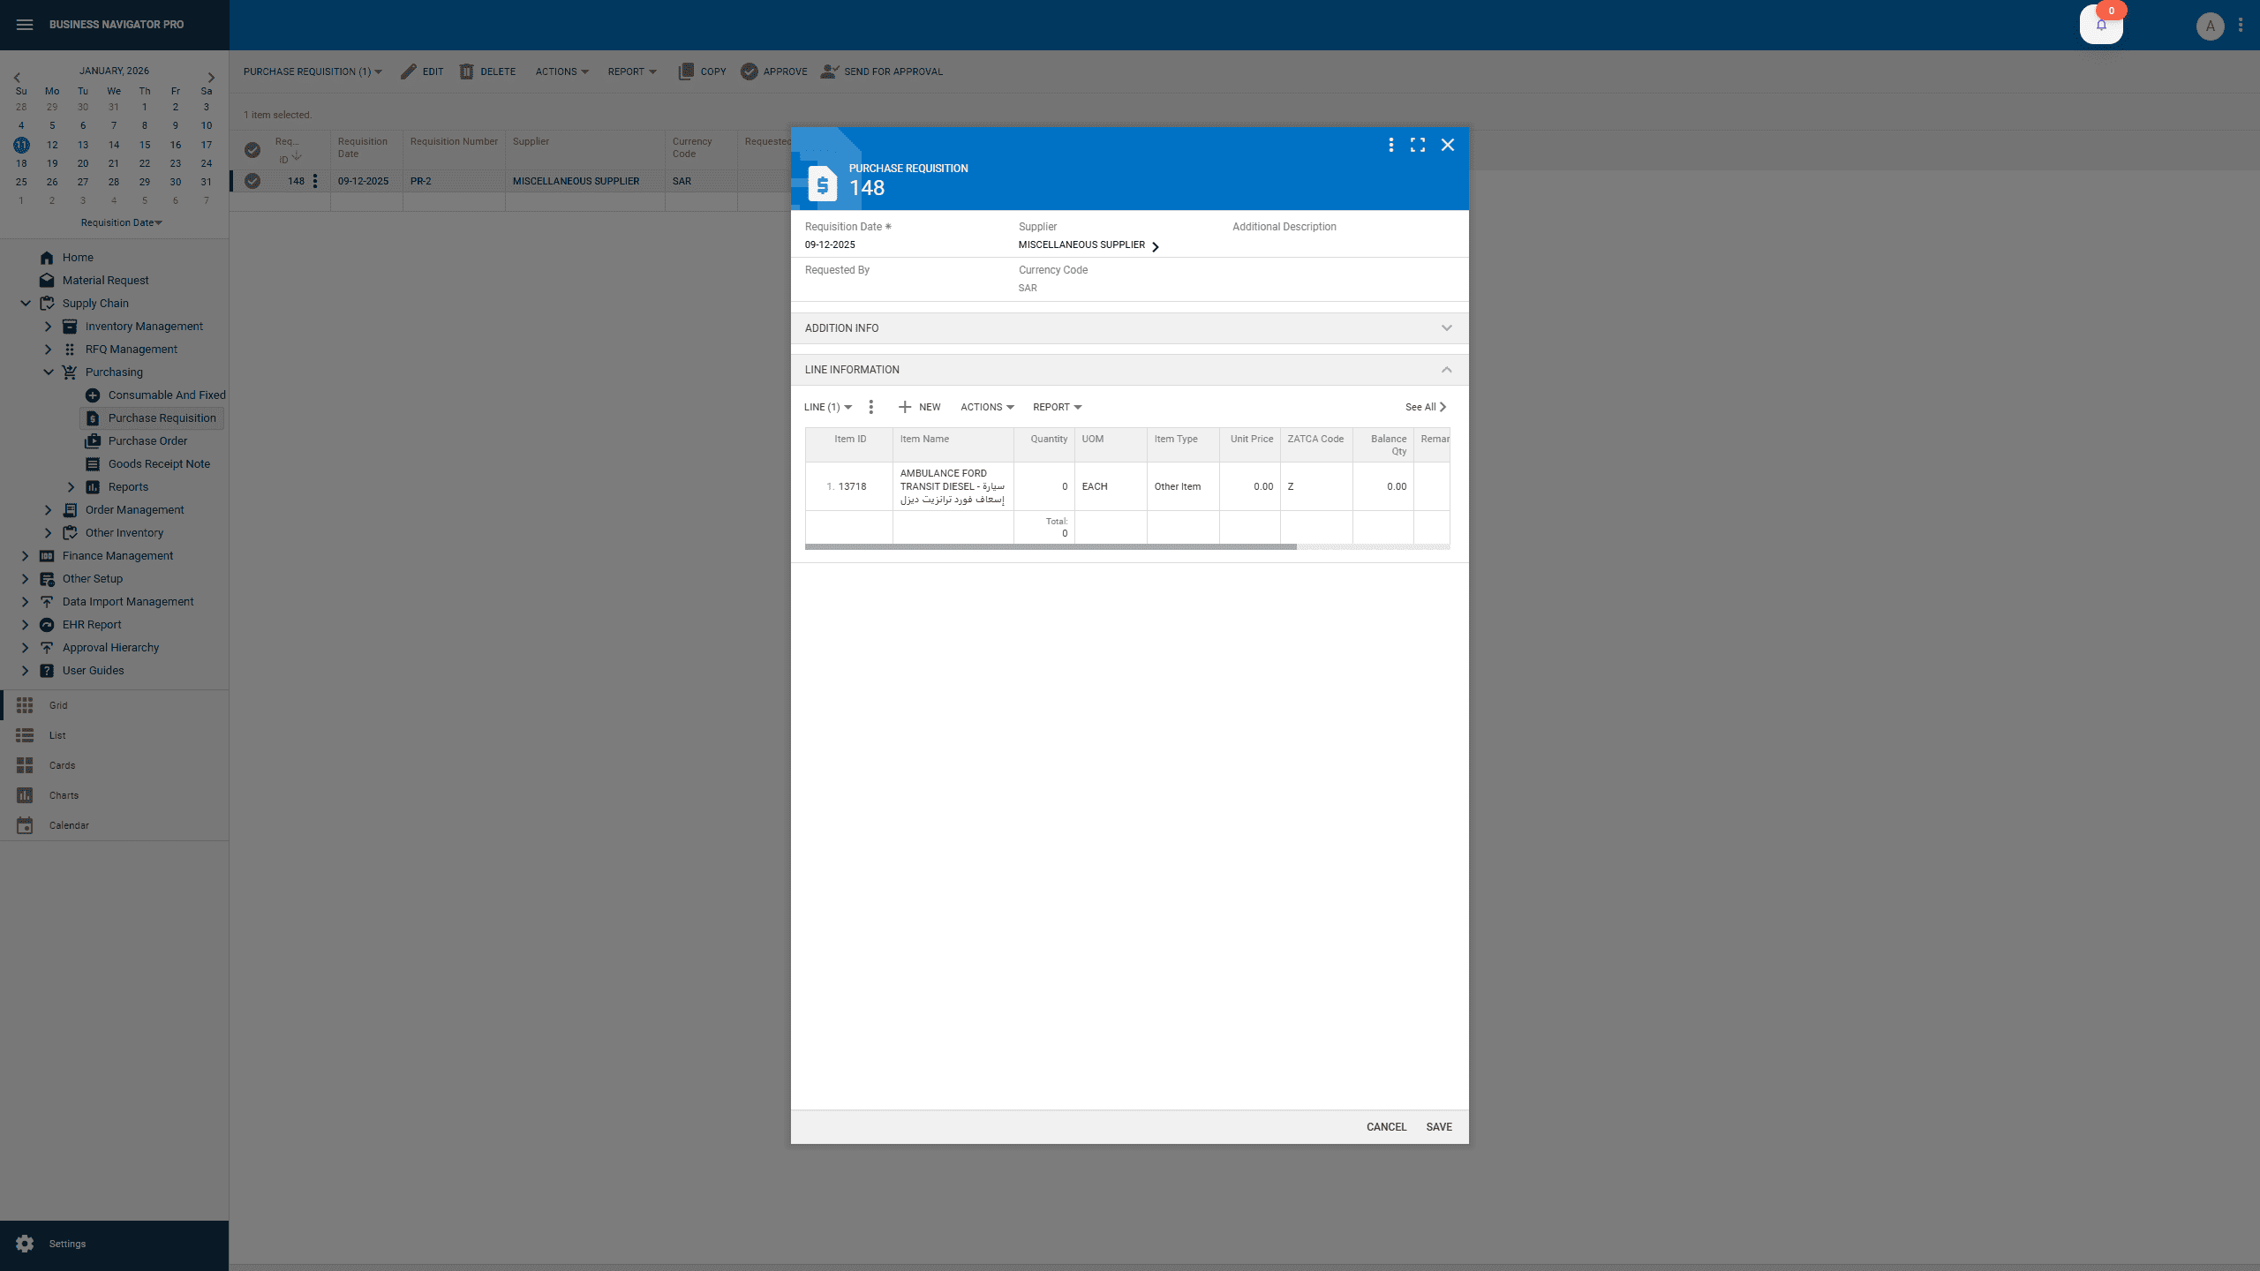Expand the Addition Info section
2260x1271 pixels.
pos(1446,327)
